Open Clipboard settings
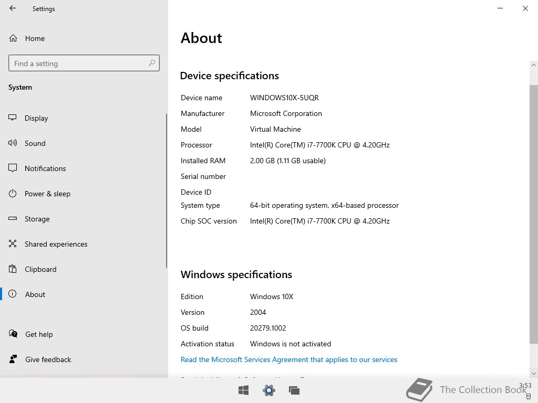Image resolution: width=538 pixels, height=403 pixels. 33,269
